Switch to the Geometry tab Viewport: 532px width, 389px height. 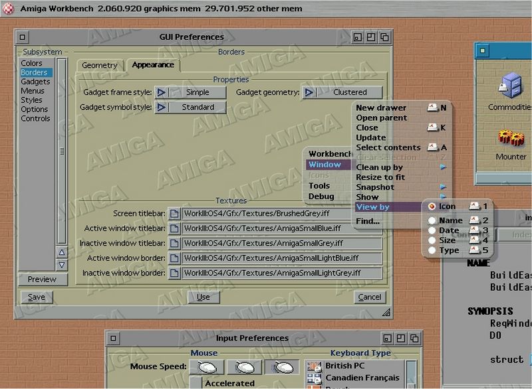(100, 65)
